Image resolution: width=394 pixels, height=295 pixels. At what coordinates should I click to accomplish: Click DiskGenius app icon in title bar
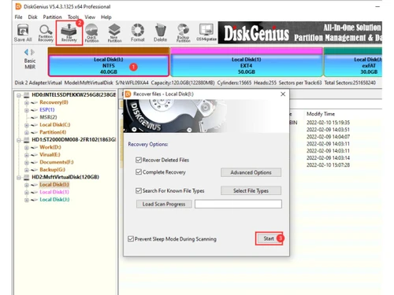18,6
